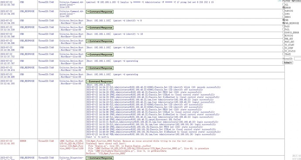Viewport: 301px width, 160px height.
Task: Expand Command Response at 15:12:36.596
Action: (x=99, y=41)
